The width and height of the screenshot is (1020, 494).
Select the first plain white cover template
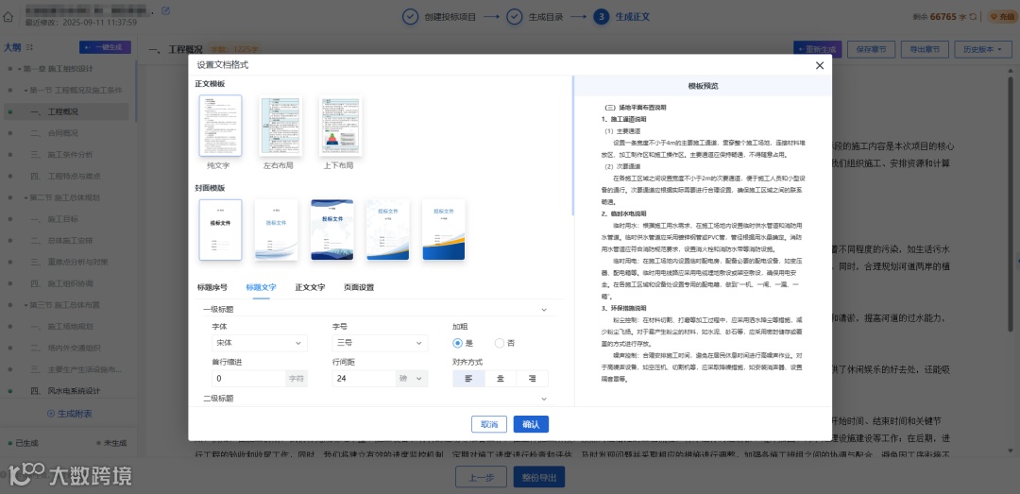click(220, 230)
